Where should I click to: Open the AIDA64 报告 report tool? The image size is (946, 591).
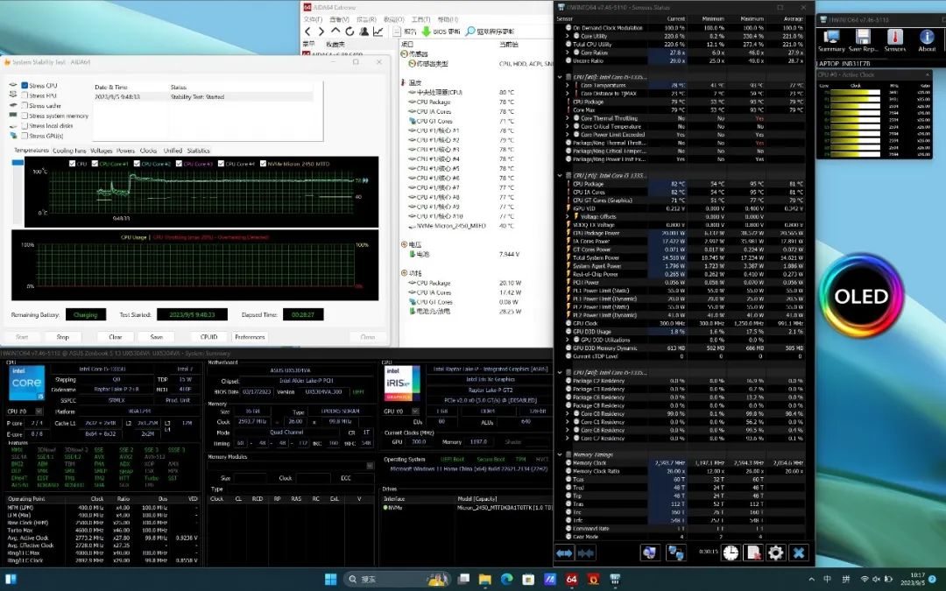(x=405, y=32)
